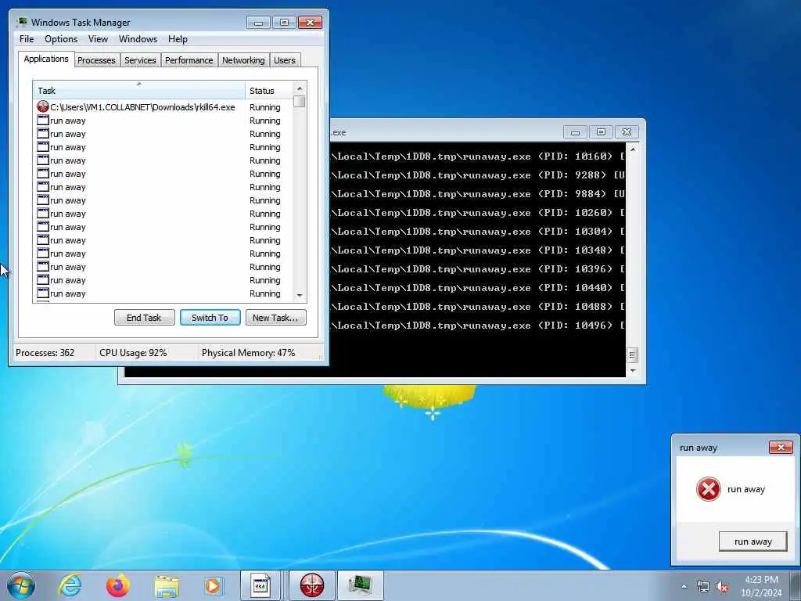The height and width of the screenshot is (601, 801).
Task: Maximize the Windows Task Manager window
Action: (x=284, y=22)
